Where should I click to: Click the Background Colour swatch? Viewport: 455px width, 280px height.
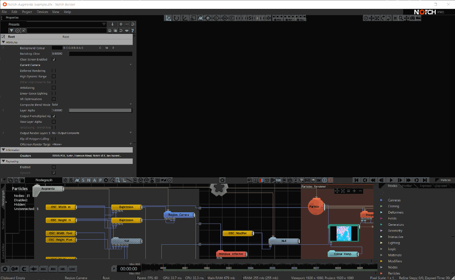[57, 48]
